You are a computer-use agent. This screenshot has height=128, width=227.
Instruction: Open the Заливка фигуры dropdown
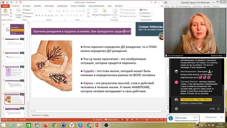128,10
